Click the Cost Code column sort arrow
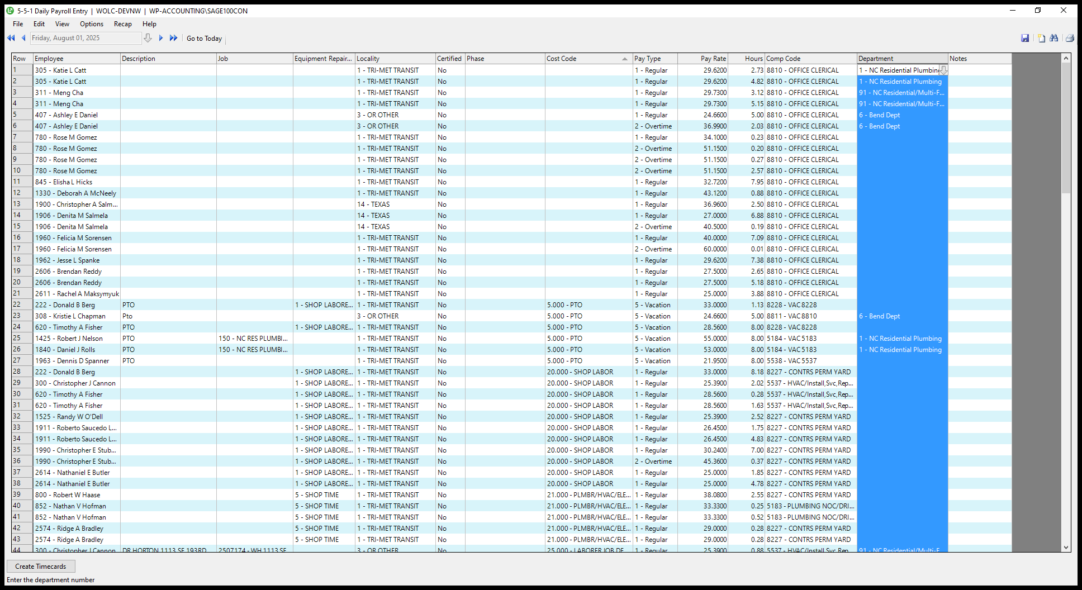1082x590 pixels. pyautogui.click(x=624, y=59)
